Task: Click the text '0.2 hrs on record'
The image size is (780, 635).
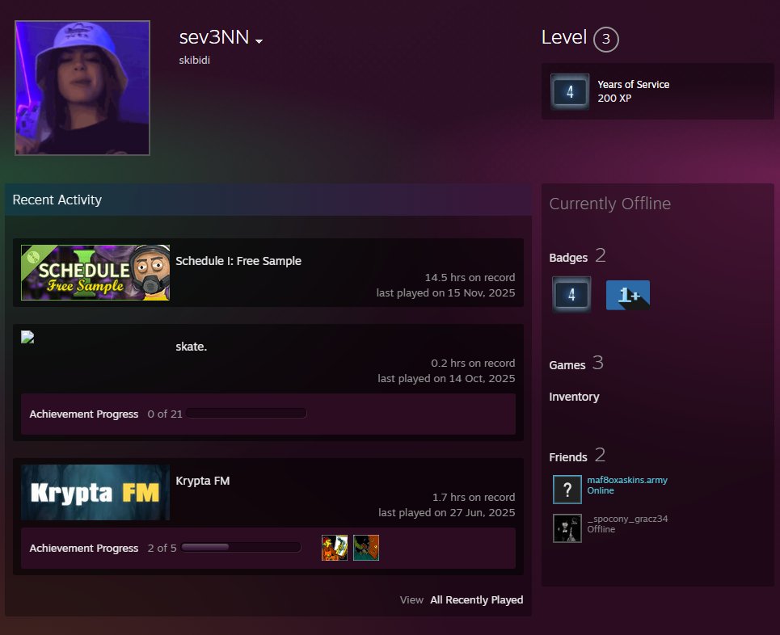Action: coord(473,363)
